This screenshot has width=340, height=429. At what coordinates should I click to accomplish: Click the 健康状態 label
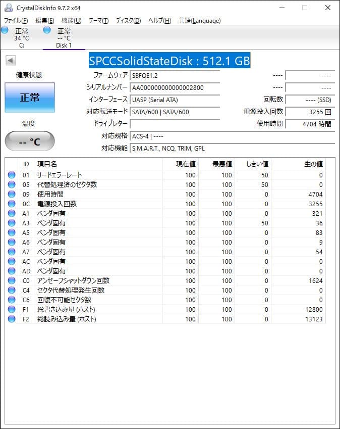pyautogui.click(x=29, y=75)
